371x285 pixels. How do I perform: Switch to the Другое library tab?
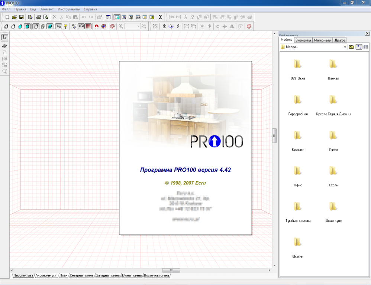[340, 40]
